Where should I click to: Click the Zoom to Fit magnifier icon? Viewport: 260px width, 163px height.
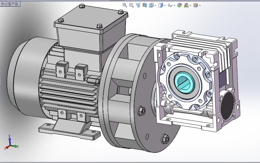pyautogui.click(x=125, y=5)
